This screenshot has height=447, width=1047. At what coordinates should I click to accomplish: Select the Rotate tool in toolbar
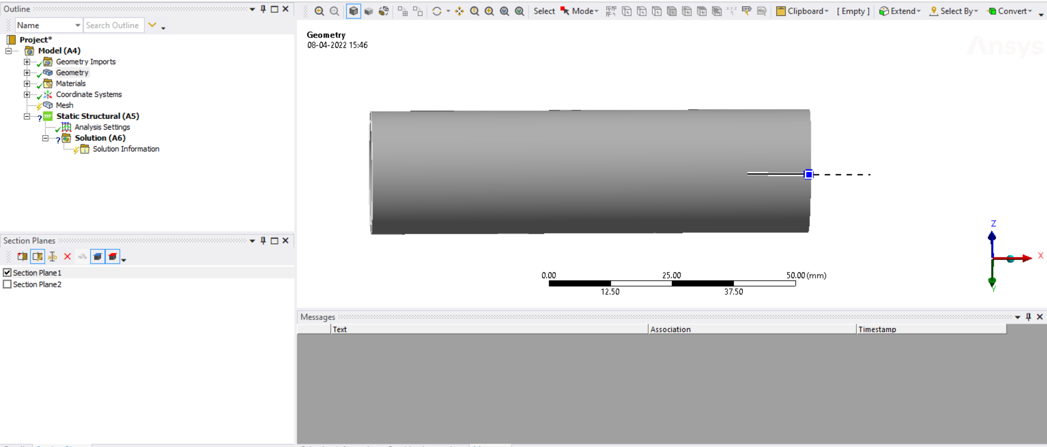pyautogui.click(x=437, y=11)
